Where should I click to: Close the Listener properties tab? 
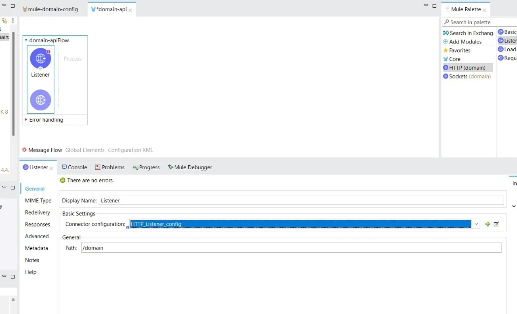click(x=51, y=168)
